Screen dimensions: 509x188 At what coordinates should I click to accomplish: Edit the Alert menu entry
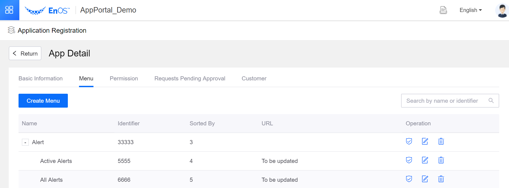point(425,141)
